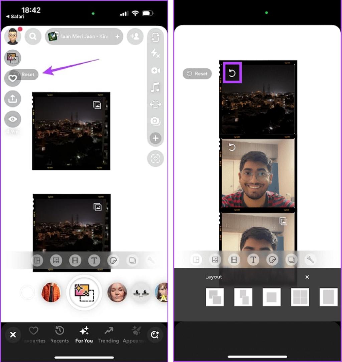This screenshot has width=342, height=362.
Task: Replace image in third frame, right screenshot
Action: pyautogui.click(x=284, y=221)
